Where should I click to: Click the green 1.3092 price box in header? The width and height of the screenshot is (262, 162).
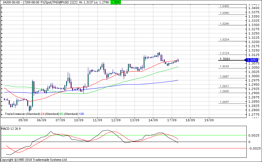tap(116, 2)
